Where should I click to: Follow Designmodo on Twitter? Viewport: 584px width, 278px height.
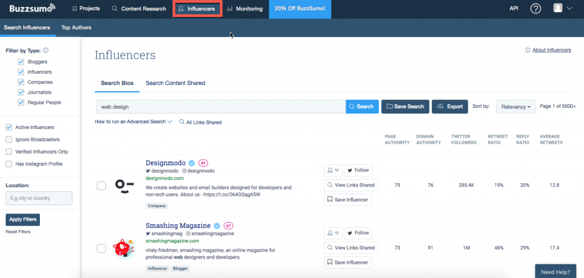pyautogui.click(x=358, y=170)
